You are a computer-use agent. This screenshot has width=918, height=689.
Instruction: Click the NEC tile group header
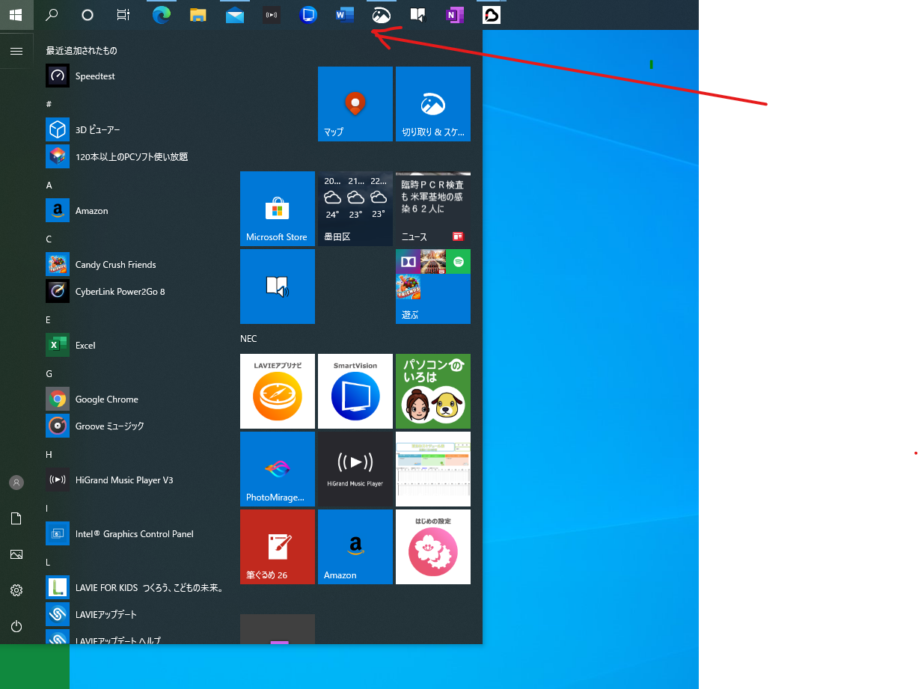[x=248, y=339]
